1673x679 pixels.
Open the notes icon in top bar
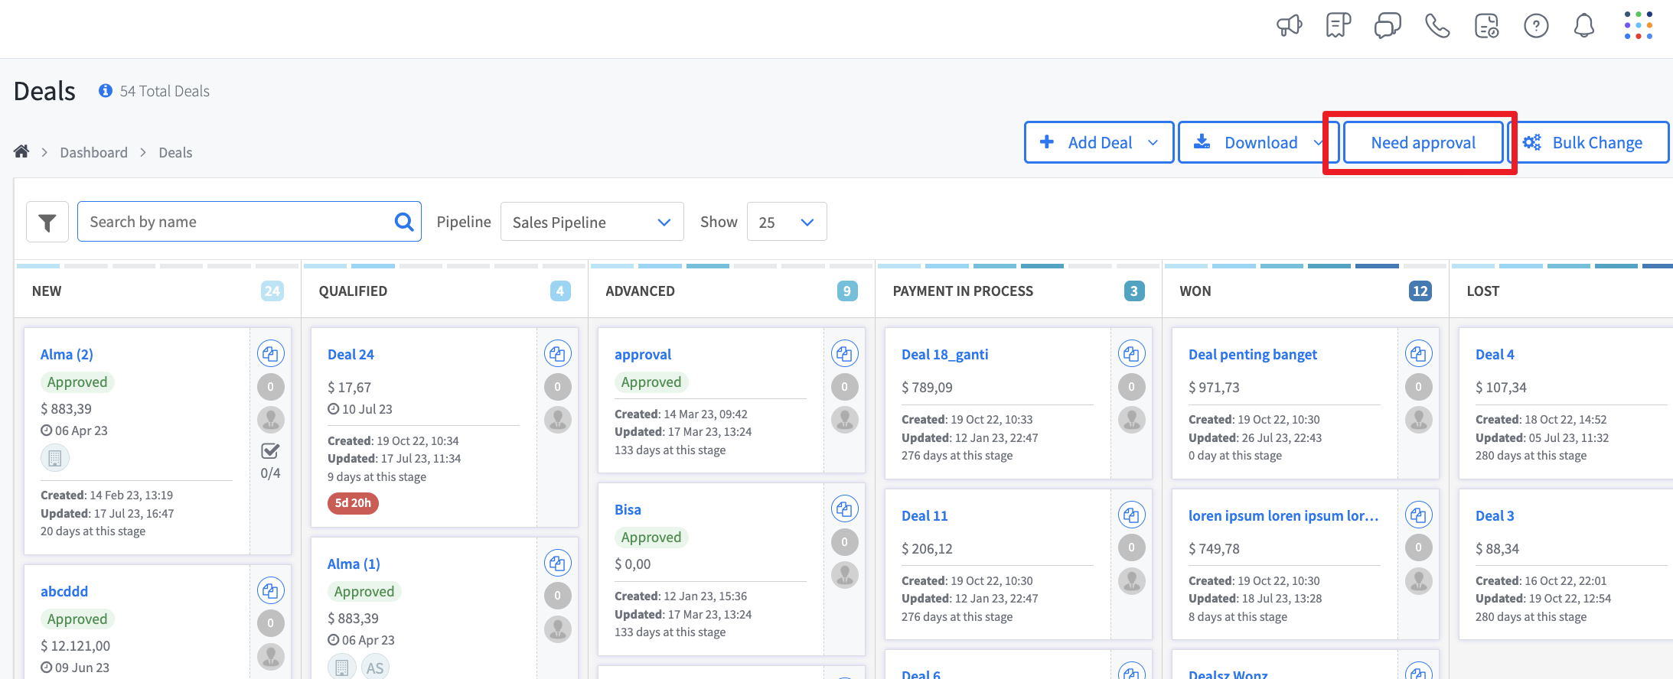coord(1339,26)
